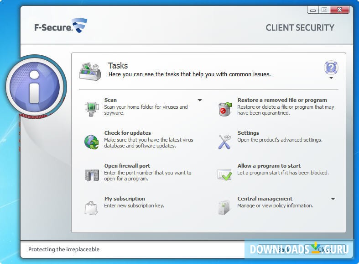Image resolution: width=359 pixels, height=264 pixels.
Task: Click 'Manage or view policy information.' text
Action: point(275,206)
